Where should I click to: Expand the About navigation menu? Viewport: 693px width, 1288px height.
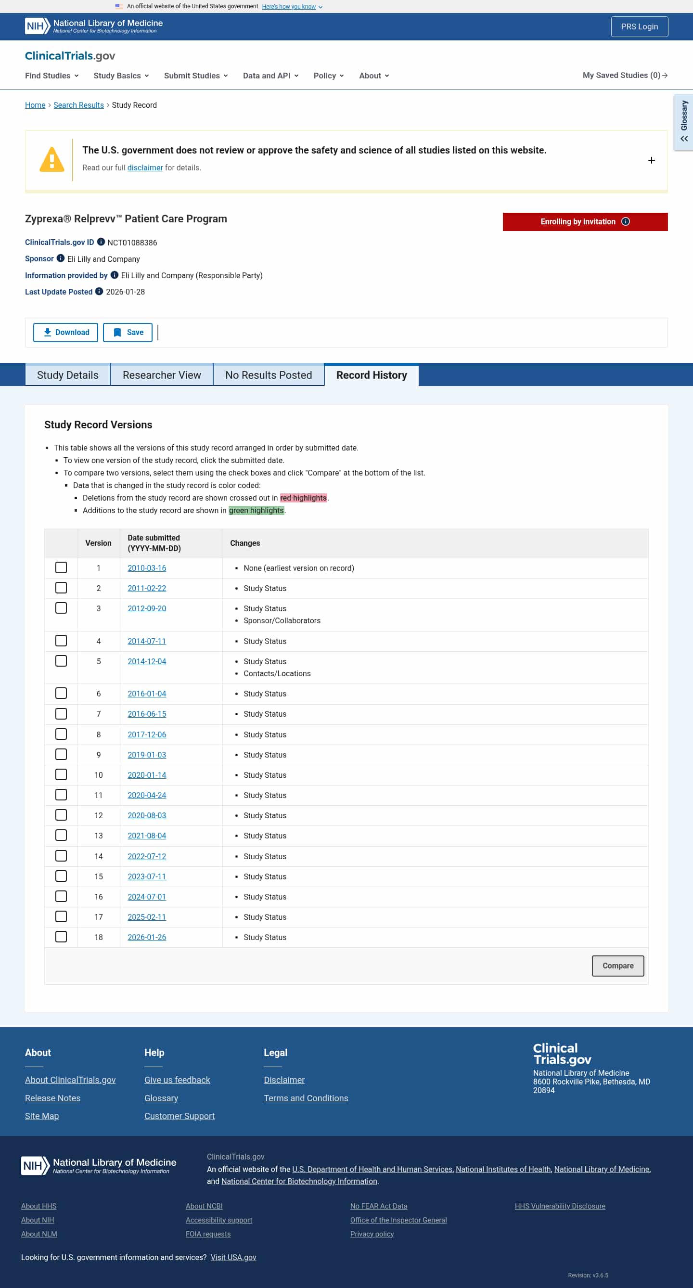(374, 76)
